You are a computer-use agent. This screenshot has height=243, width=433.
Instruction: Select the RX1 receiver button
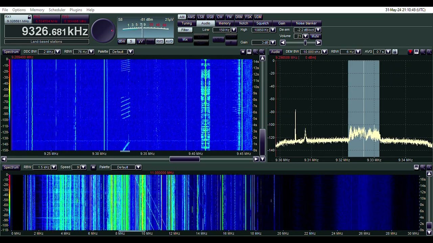click(18, 19)
